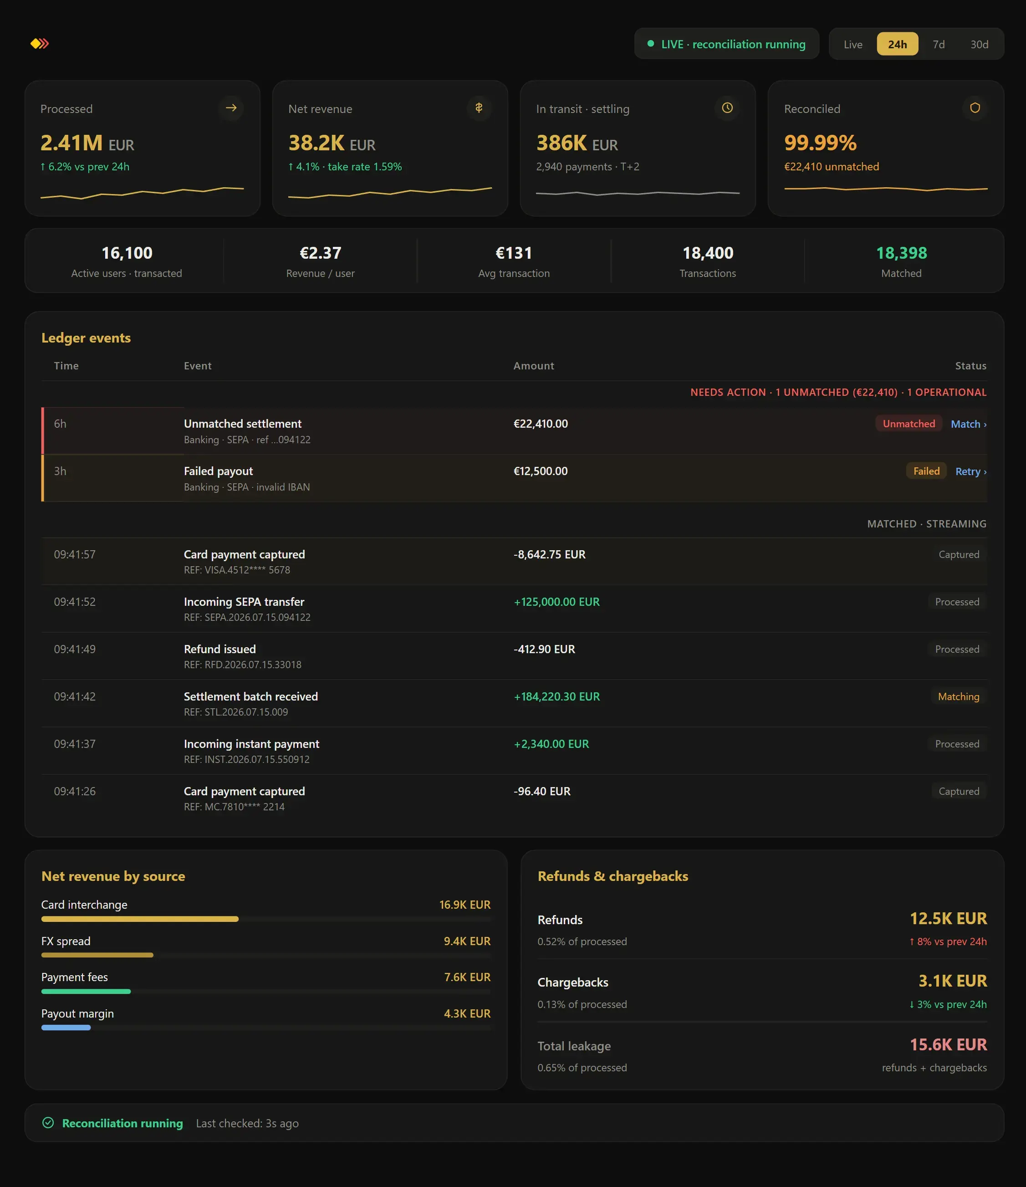Click the clock icon on In transit card

click(727, 107)
